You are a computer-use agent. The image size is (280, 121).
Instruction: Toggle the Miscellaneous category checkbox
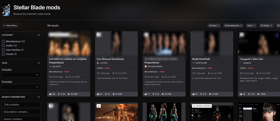tap(3, 41)
